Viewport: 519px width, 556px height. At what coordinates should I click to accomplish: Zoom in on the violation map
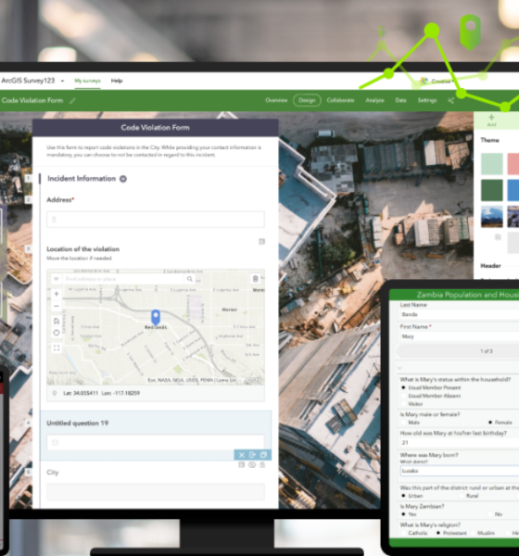tap(57, 294)
